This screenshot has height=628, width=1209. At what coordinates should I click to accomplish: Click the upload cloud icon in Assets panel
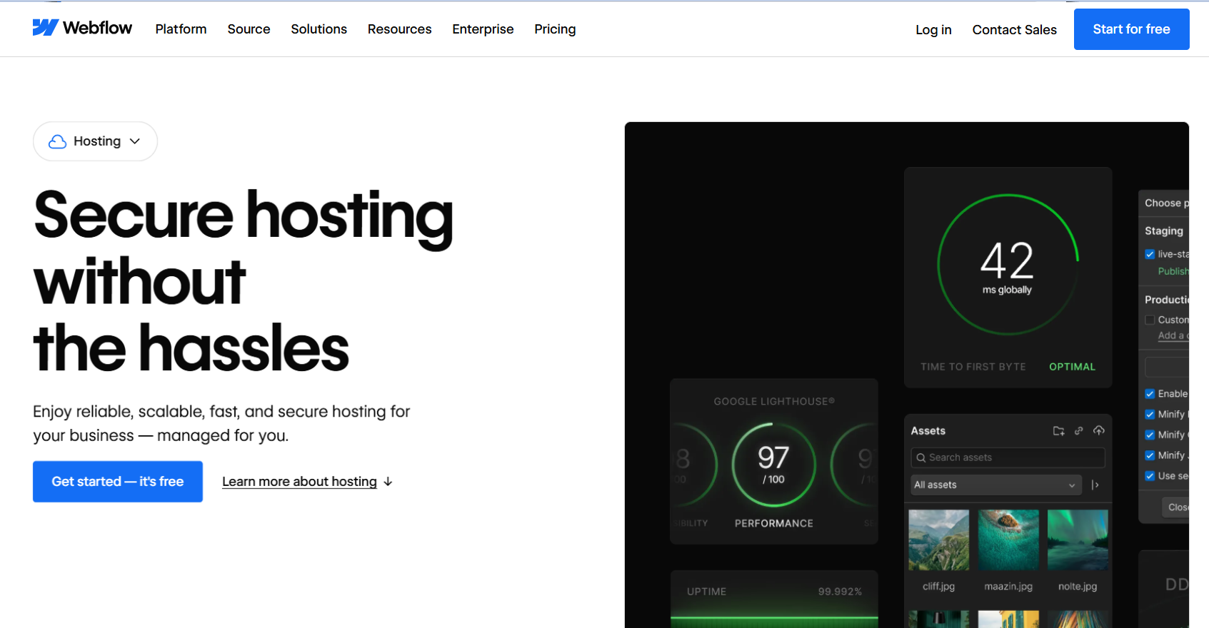1099,430
